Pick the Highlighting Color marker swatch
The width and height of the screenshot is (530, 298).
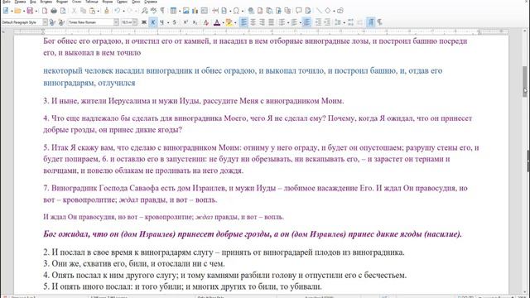(229, 22)
